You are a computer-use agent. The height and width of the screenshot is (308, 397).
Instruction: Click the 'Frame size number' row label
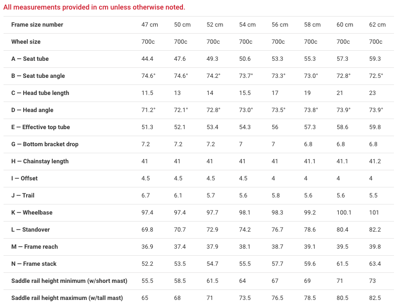tap(37, 25)
